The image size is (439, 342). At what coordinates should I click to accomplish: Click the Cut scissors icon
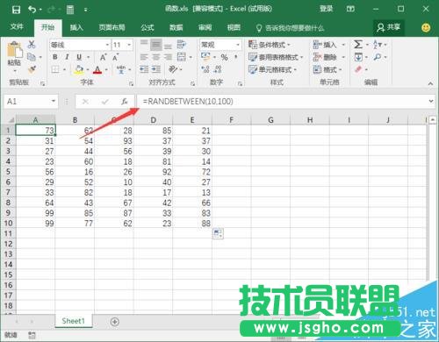[x=32, y=45]
